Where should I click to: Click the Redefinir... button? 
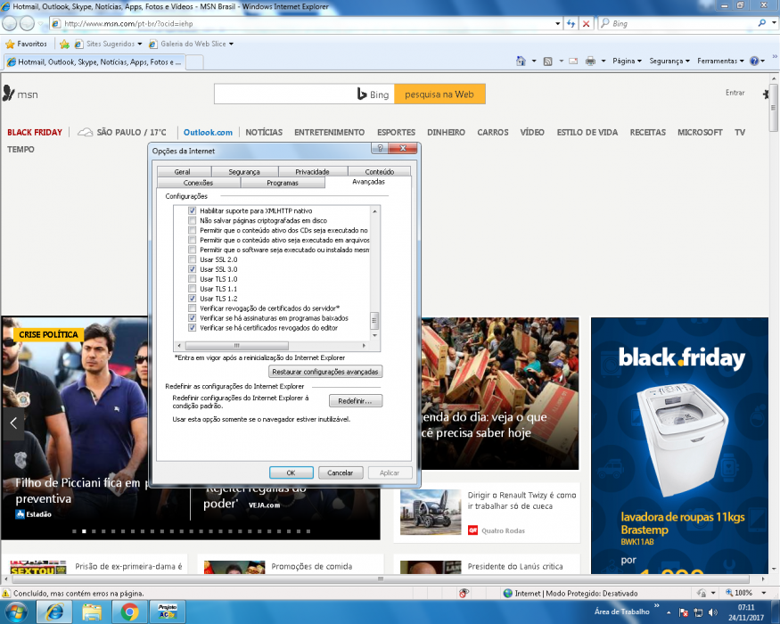[x=355, y=401]
